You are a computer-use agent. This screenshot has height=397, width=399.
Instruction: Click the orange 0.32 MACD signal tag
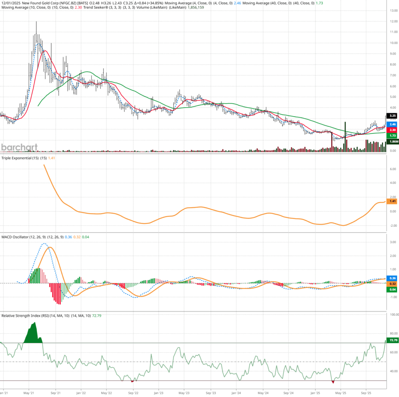[393, 284]
